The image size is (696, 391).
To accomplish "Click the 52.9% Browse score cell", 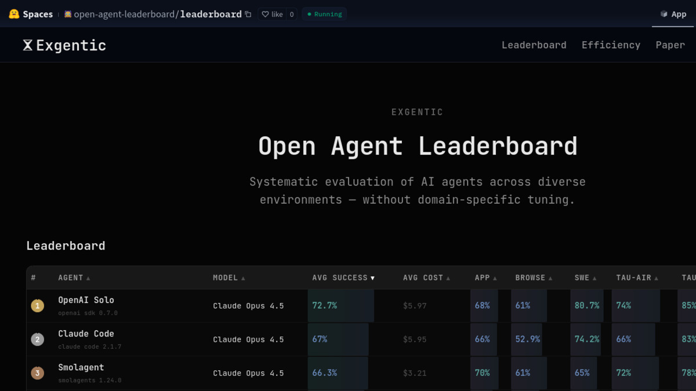I will point(527,339).
